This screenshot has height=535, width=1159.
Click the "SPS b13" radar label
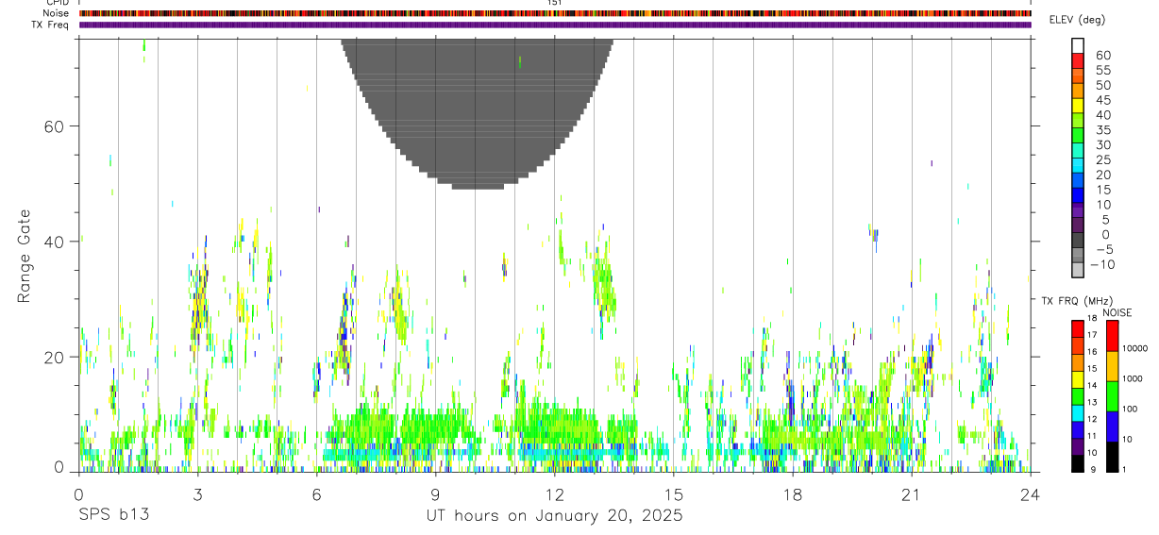[112, 516]
